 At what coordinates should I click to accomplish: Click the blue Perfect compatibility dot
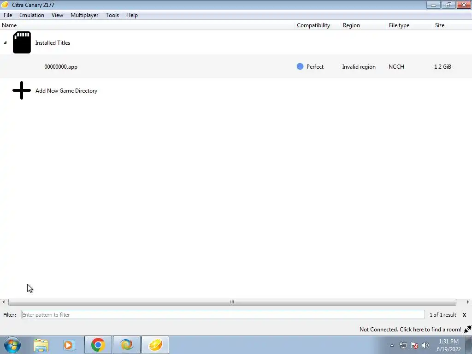tap(300, 66)
